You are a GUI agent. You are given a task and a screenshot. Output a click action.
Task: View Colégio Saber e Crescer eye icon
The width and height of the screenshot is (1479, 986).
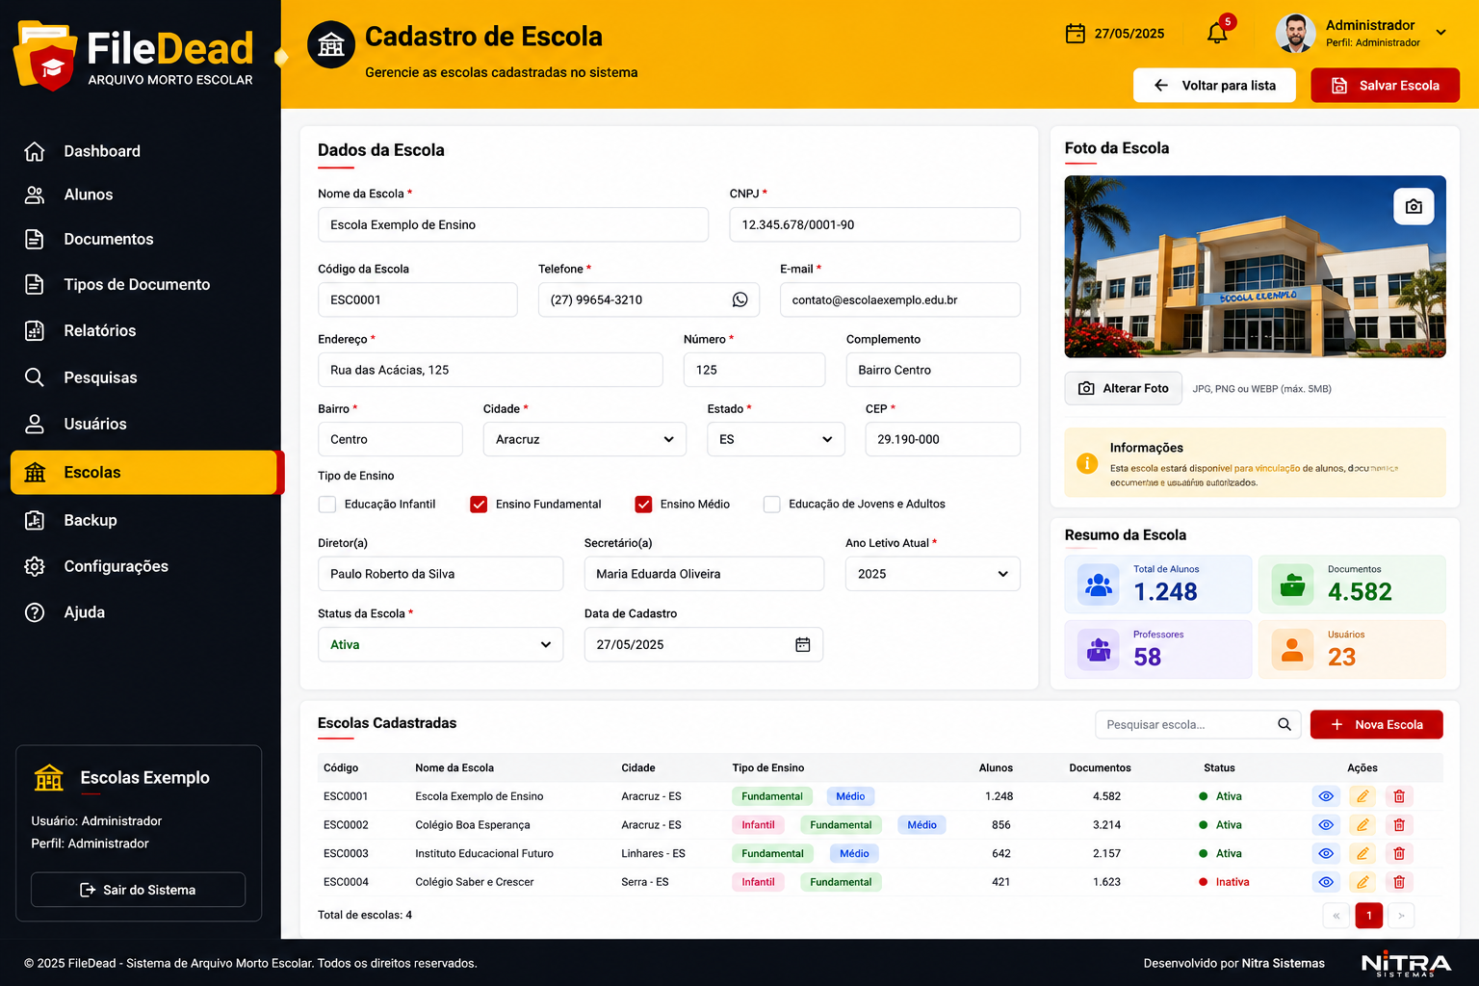coord(1326,882)
